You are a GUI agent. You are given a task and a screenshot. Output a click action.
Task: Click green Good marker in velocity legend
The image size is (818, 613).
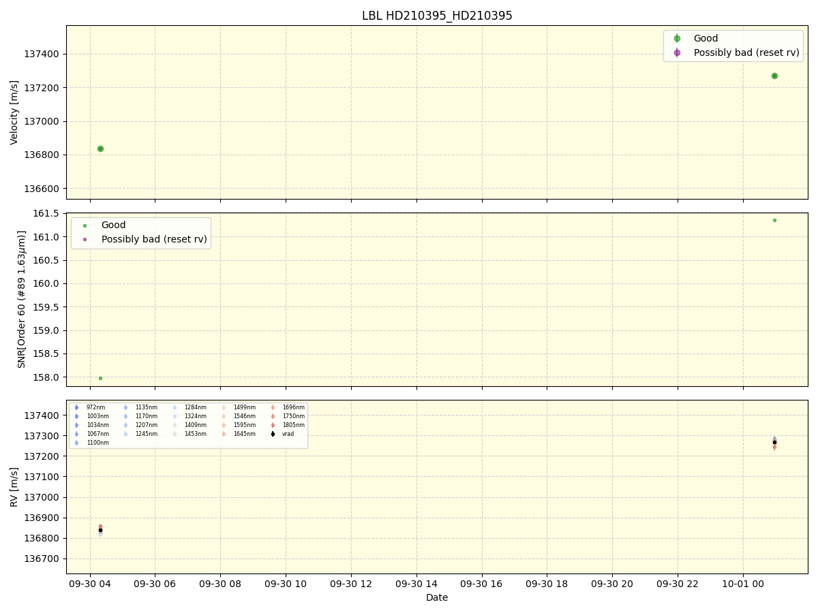[677, 39]
